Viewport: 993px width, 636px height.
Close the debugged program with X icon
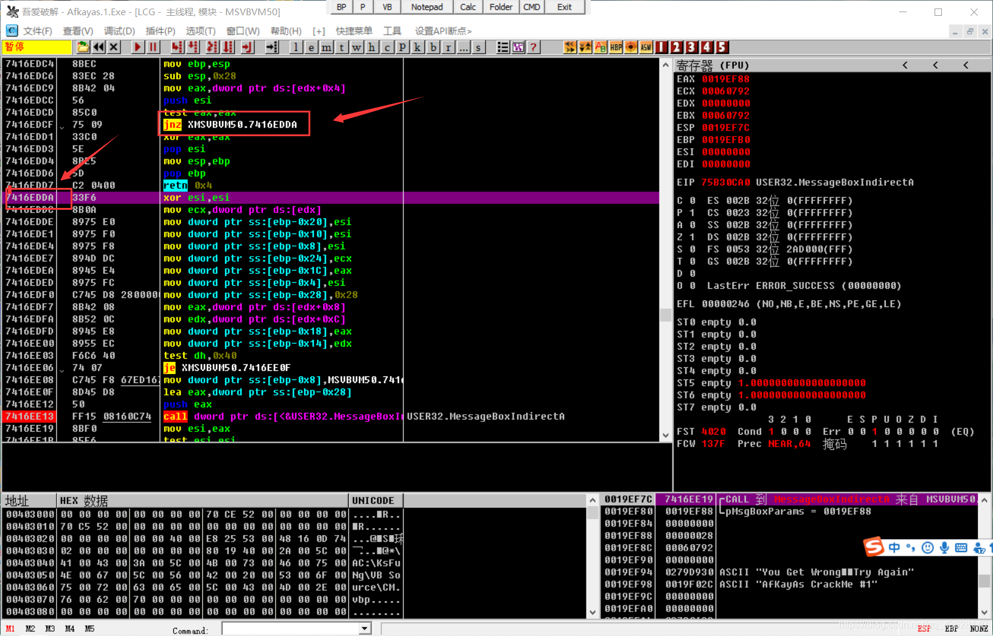[113, 47]
